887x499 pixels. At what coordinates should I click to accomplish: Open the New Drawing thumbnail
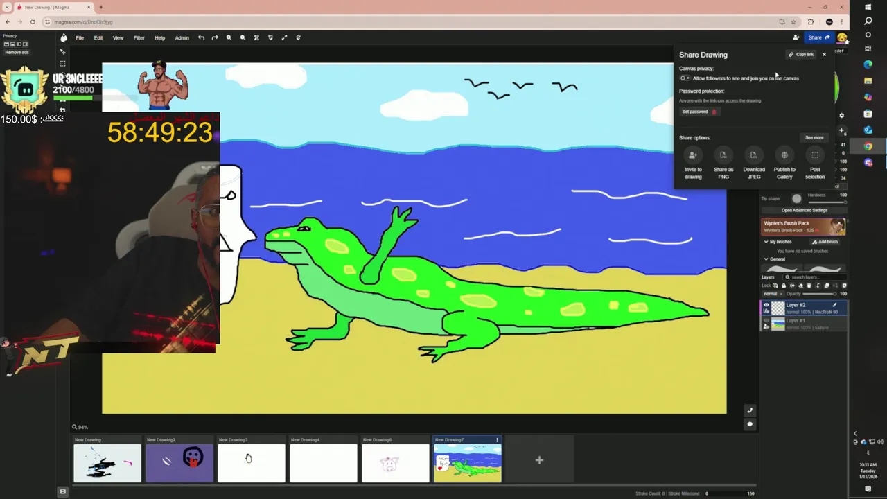107,463
